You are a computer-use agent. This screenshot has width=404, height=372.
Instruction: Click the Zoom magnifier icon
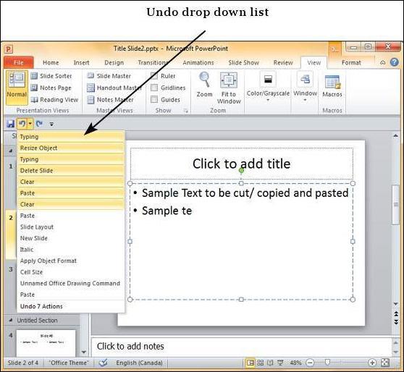click(205, 80)
